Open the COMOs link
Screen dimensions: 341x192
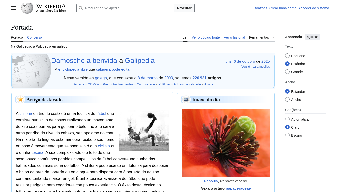point(94,84)
